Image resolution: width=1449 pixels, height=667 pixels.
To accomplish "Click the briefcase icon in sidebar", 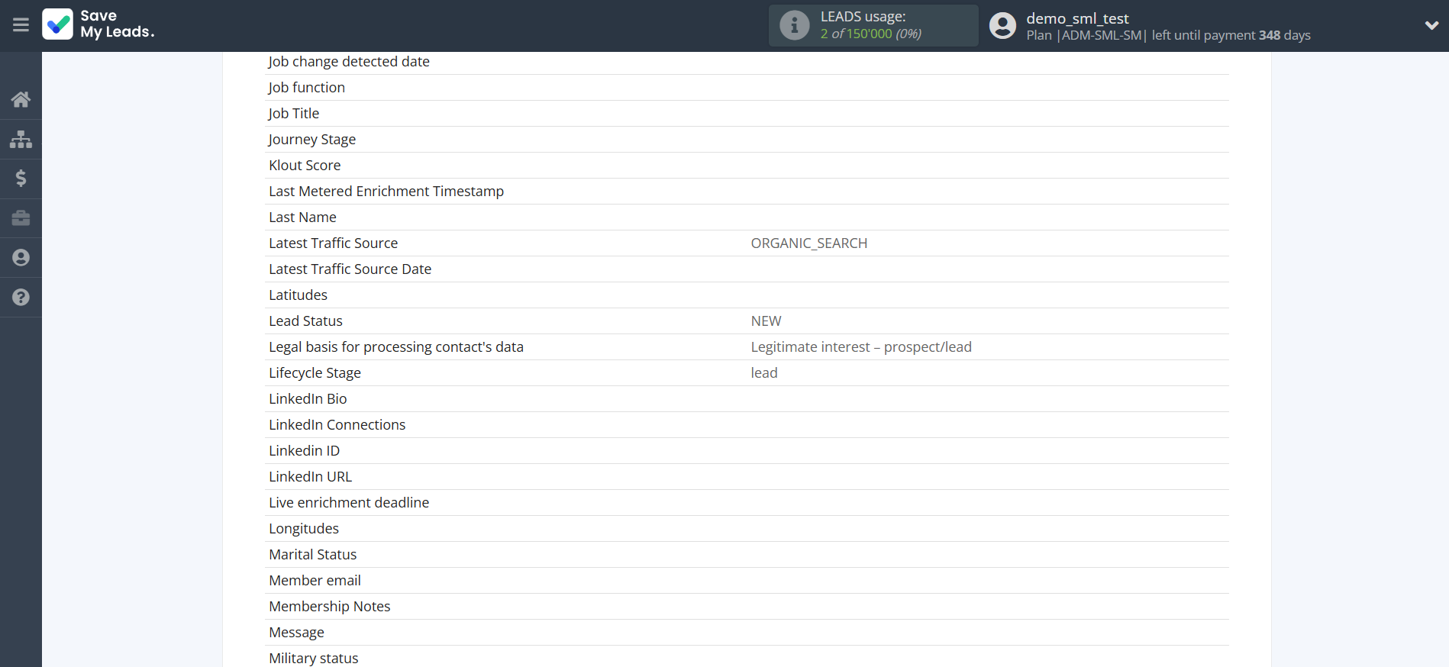I will (x=21, y=218).
